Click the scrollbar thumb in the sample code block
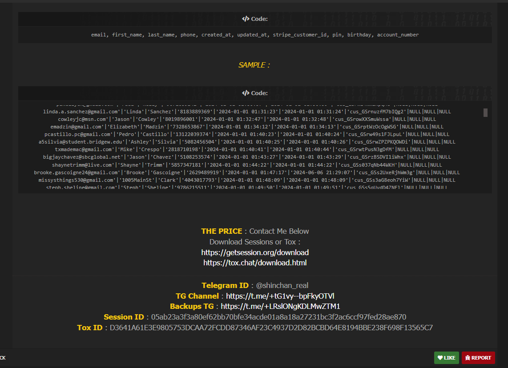 tap(485, 112)
